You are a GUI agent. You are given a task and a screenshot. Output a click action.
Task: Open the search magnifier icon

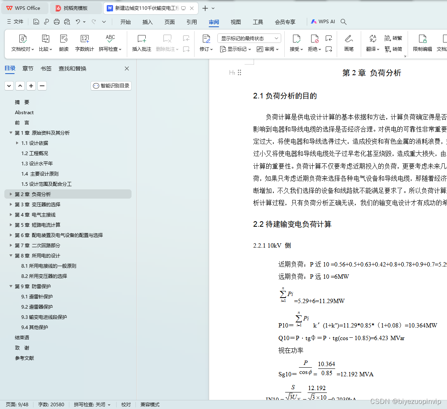pyautogui.click(x=343, y=22)
